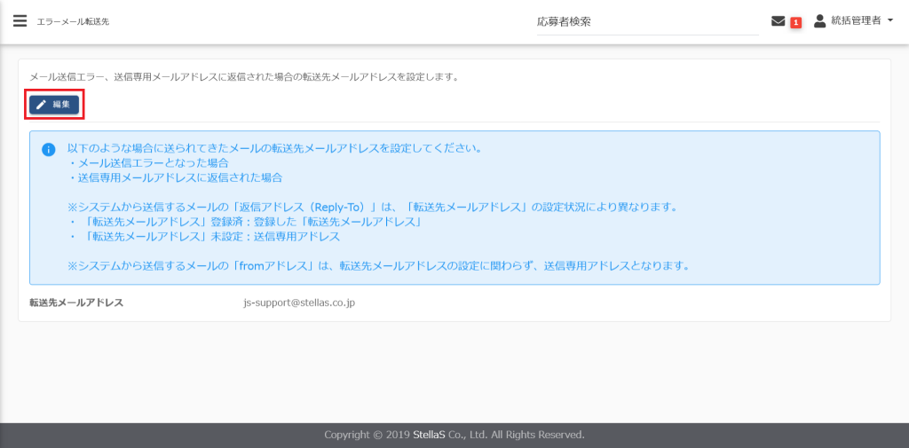Image resolution: width=909 pixels, height=448 pixels.
Task: Expand the dropdown caret beside 統括管理者
Action: point(890,21)
